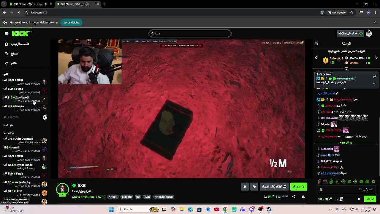The height and width of the screenshot is (214, 380).
Task: Click translate page icon in address bar
Action: tap(322, 12)
